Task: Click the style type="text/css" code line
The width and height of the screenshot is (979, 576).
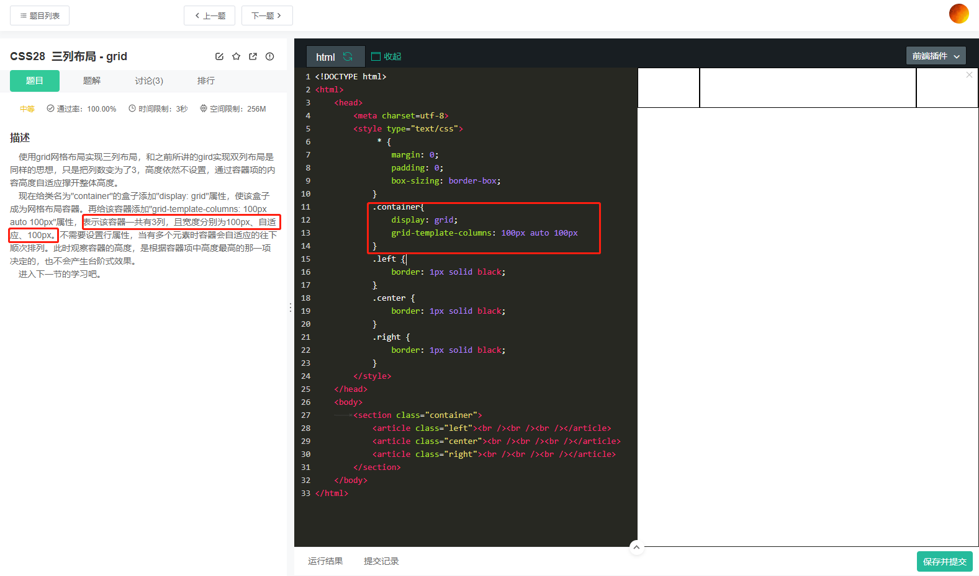Action: coord(408,129)
